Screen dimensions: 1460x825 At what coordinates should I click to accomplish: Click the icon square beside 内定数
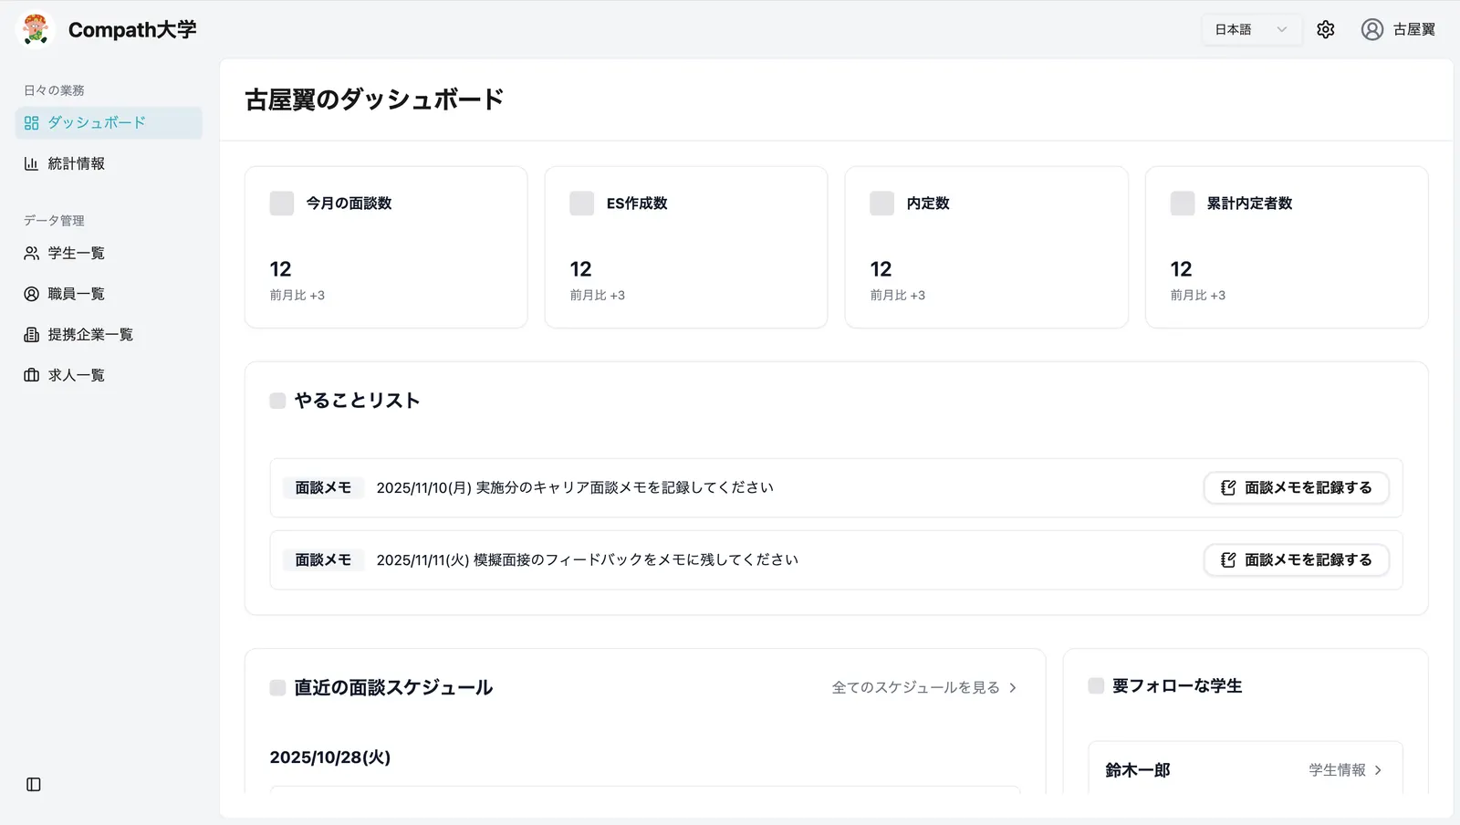pyautogui.click(x=882, y=204)
